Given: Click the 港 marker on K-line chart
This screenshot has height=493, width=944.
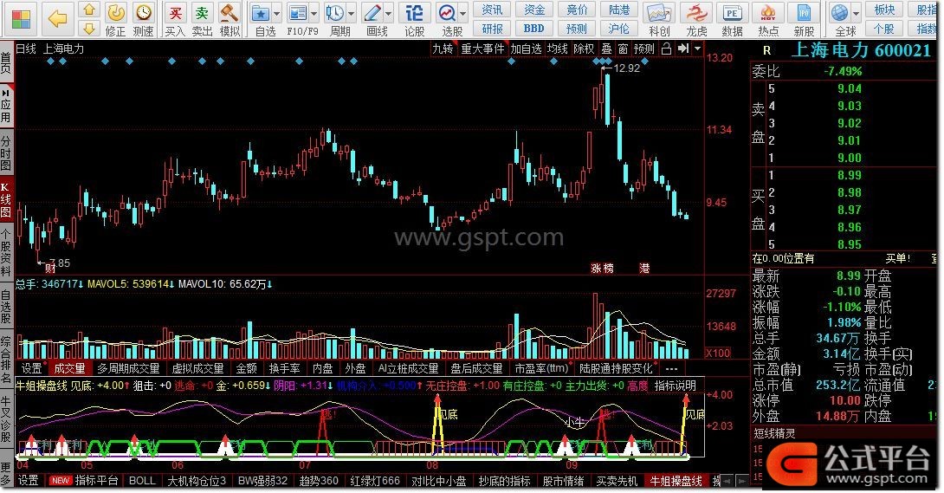Looking at the screenshot, I should (x=645, y=269).
